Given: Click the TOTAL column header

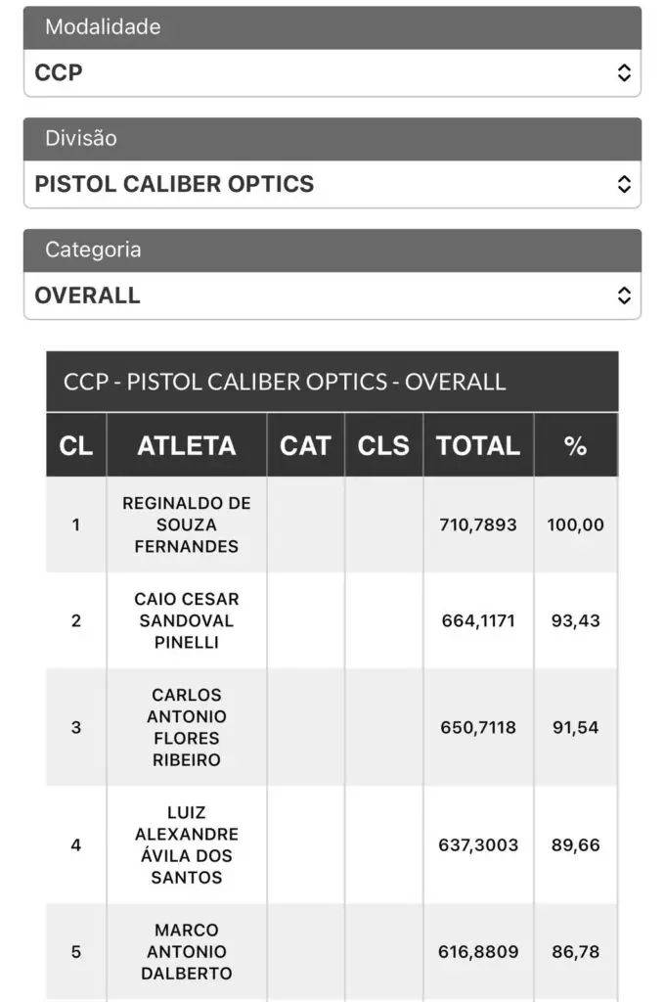Looking at the screenshot, I should click(x=478, y=445).
